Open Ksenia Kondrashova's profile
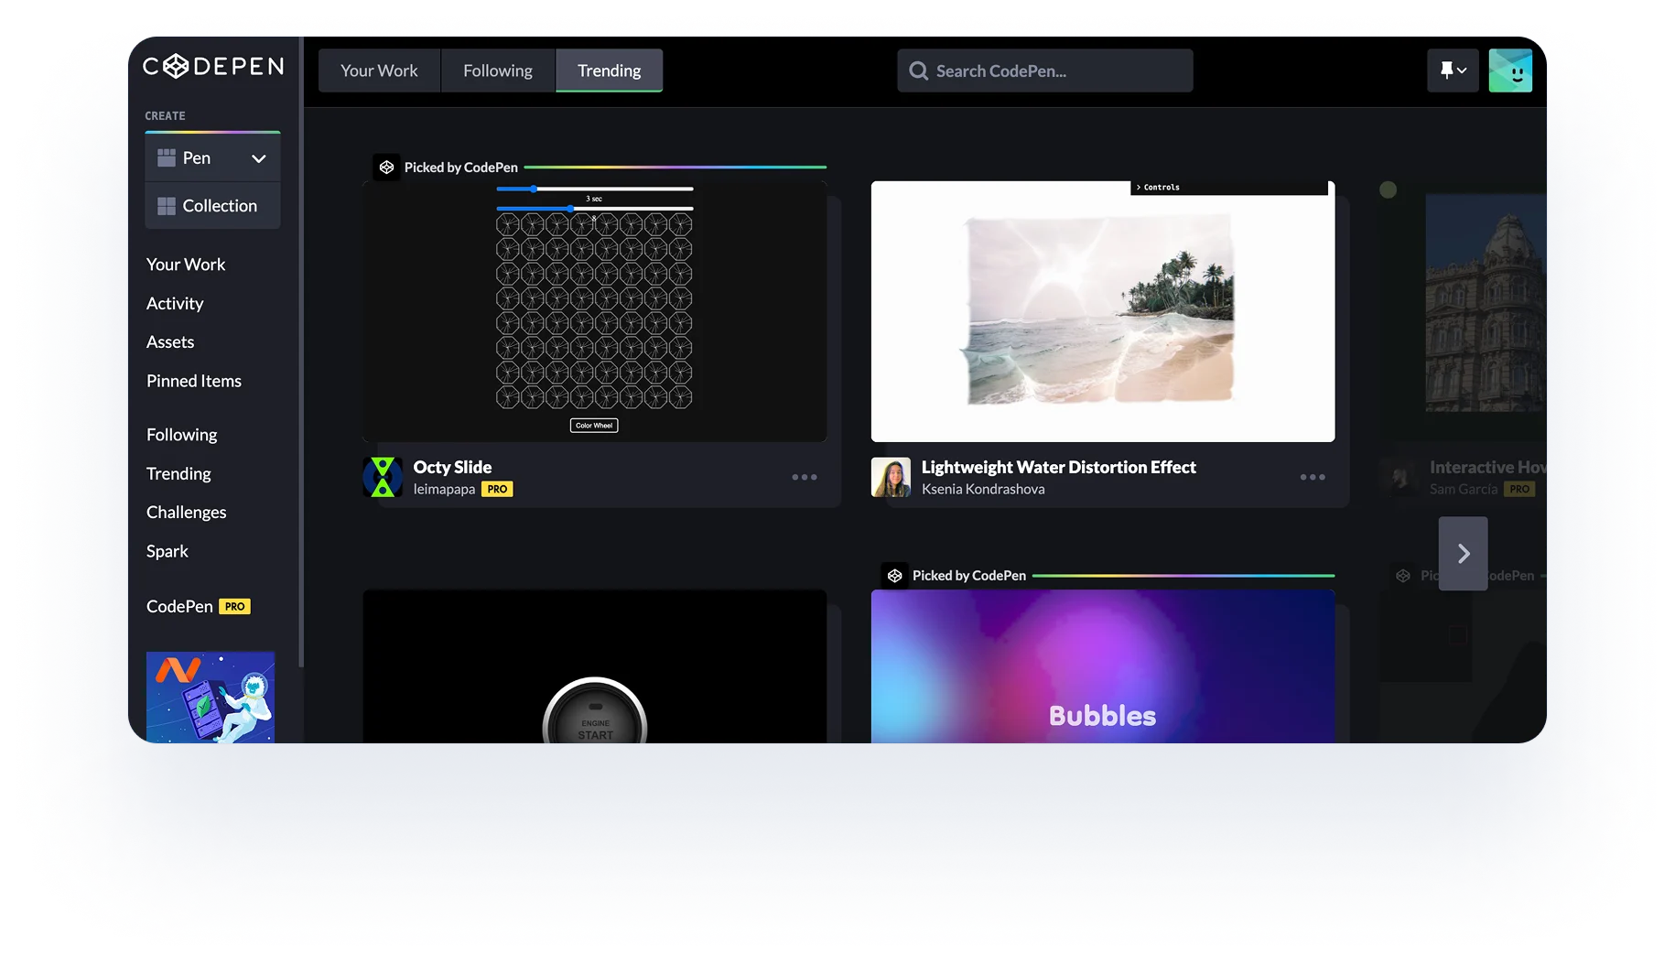 [x=983, y=489]
